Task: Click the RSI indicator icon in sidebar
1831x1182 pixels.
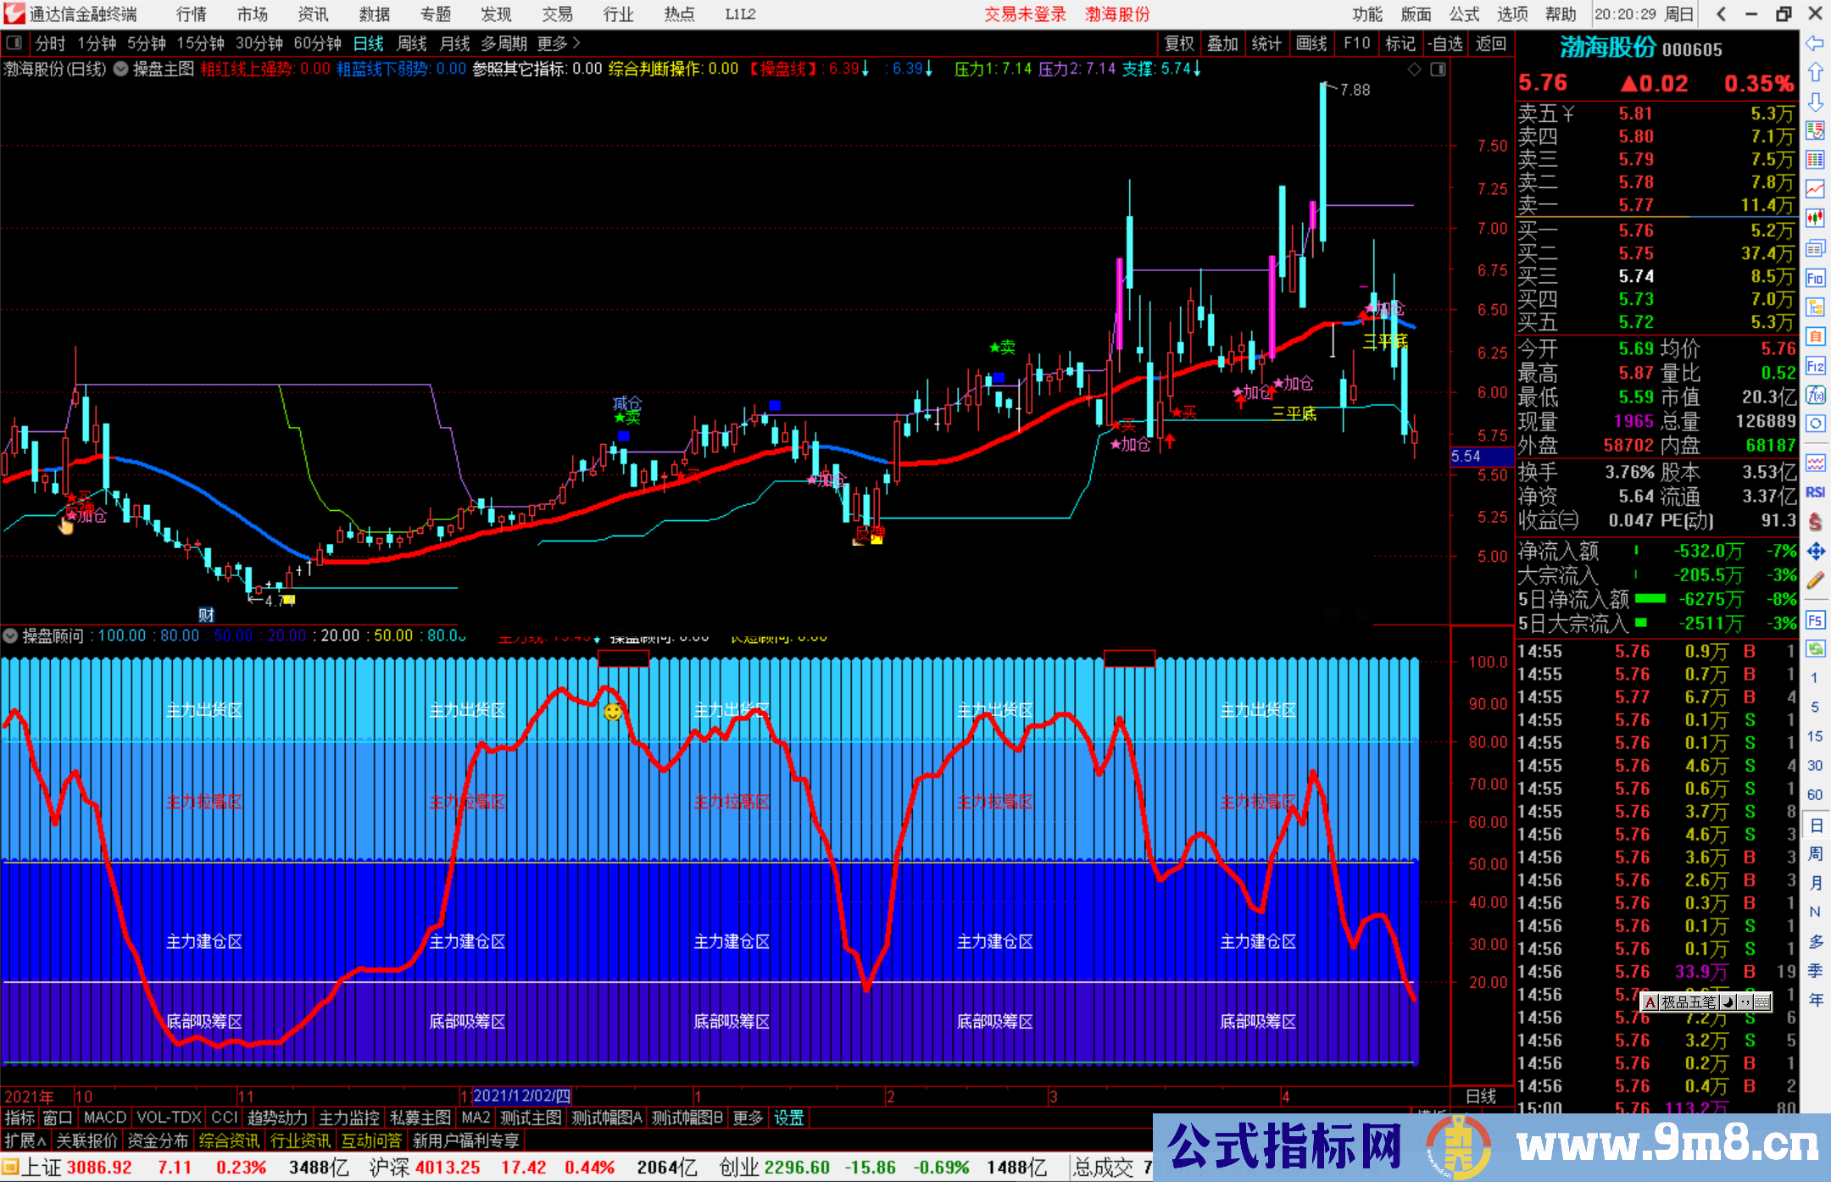Action: tap(1815, 492)
